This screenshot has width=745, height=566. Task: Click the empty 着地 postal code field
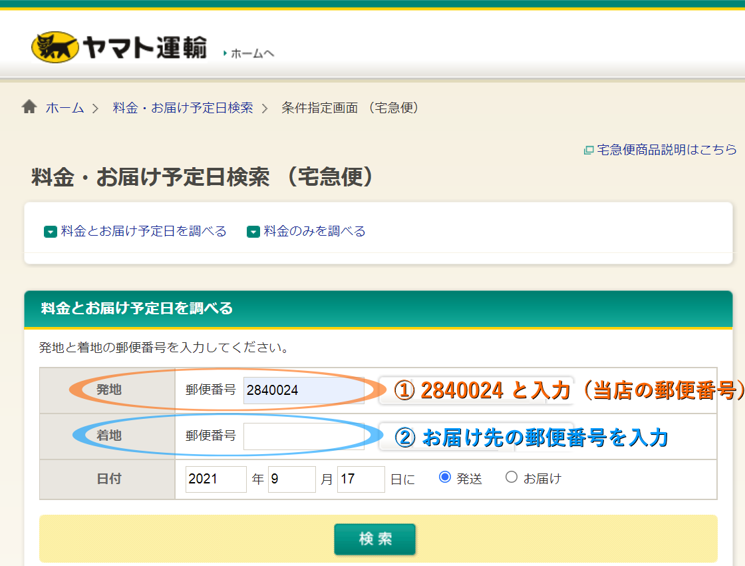(x=303, y=436)
